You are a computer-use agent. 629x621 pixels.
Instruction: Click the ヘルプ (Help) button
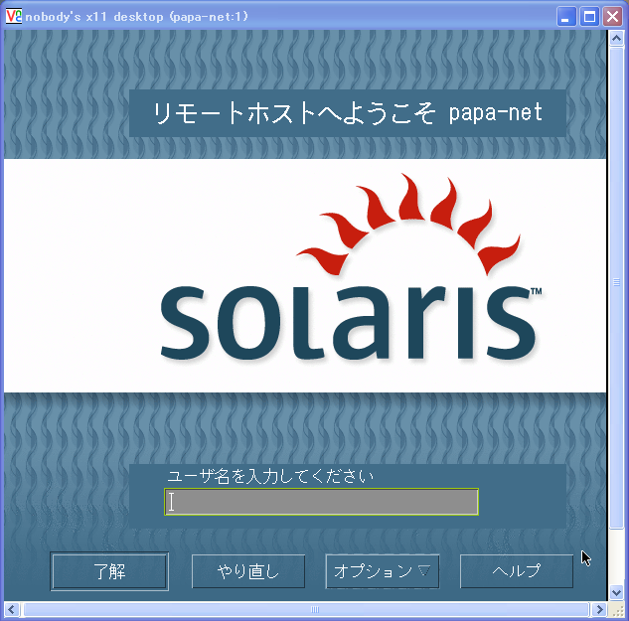[x=517, y=571]
